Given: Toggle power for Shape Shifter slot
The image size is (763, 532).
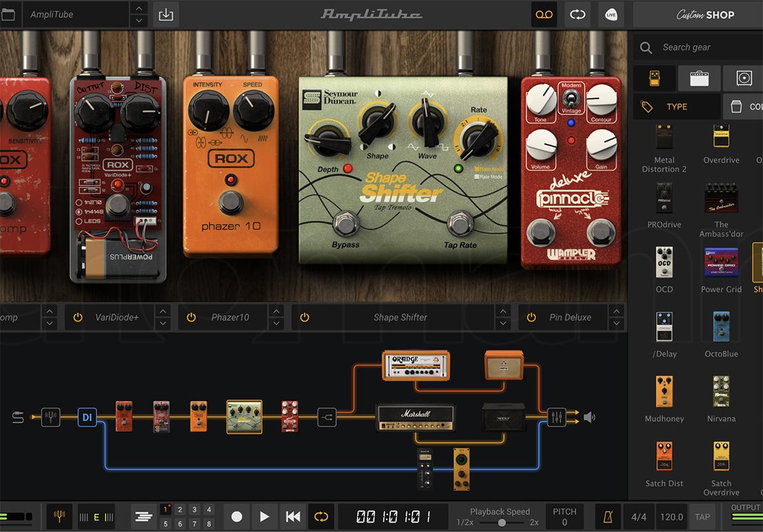Looking at the screenshot, I should (x=305, y=317).
